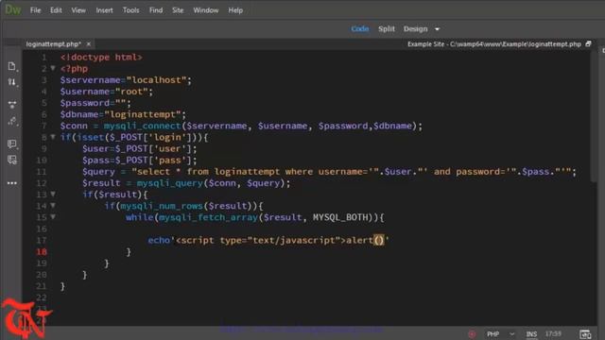605x340 pixels.
Task: Open the three-dots more tools icon
Action: click(x=12, y=183)
